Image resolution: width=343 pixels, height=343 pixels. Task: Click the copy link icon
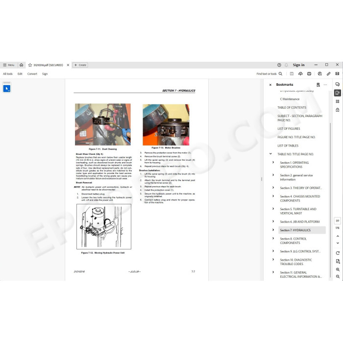tap(329, 74)
